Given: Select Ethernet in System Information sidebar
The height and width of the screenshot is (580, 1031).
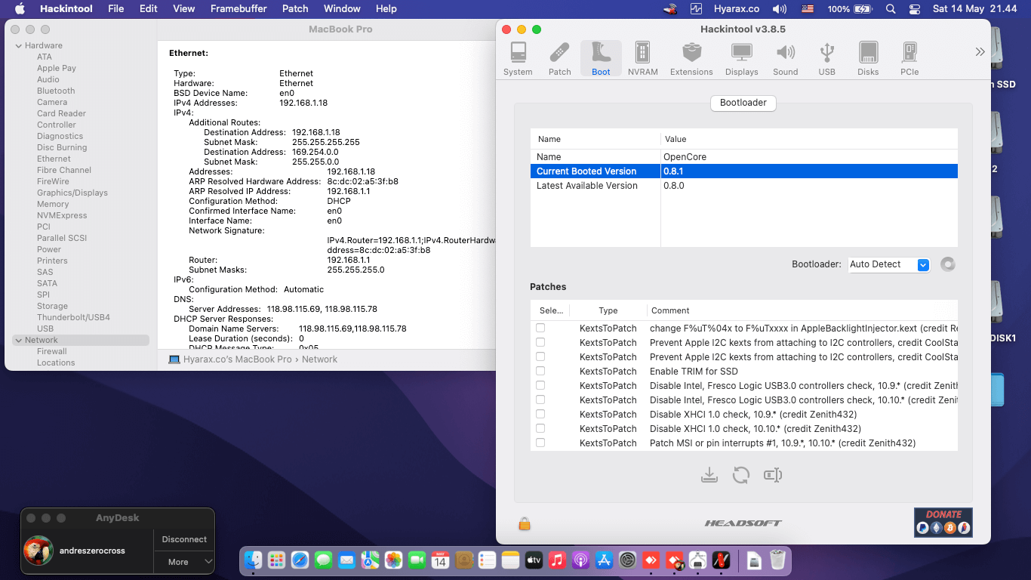Looking at the screenshot, I should click(x=54, y=159).
